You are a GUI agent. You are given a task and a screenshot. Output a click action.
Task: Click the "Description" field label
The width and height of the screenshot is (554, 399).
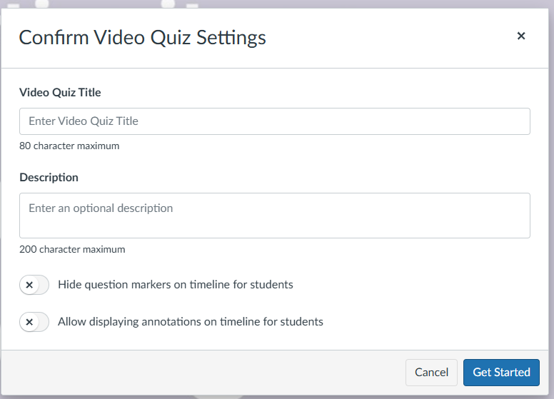pos(49,178)
